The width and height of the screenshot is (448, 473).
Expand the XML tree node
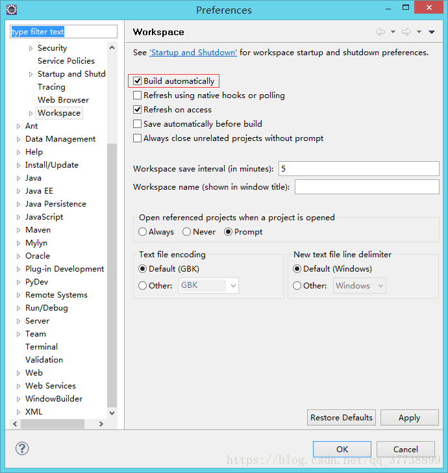[x=18, y=412]
